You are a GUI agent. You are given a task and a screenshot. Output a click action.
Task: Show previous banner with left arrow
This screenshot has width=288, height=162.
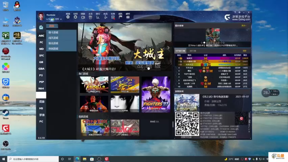(x=82, y=48)
